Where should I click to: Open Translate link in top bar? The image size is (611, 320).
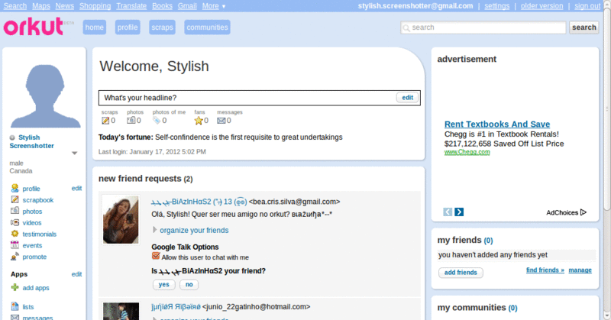[x=131, y=6]
